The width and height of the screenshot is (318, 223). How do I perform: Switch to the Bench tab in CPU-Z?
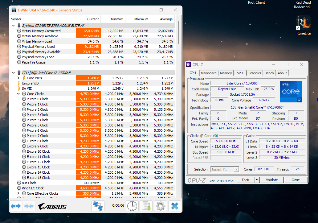(x=269, y=73)
